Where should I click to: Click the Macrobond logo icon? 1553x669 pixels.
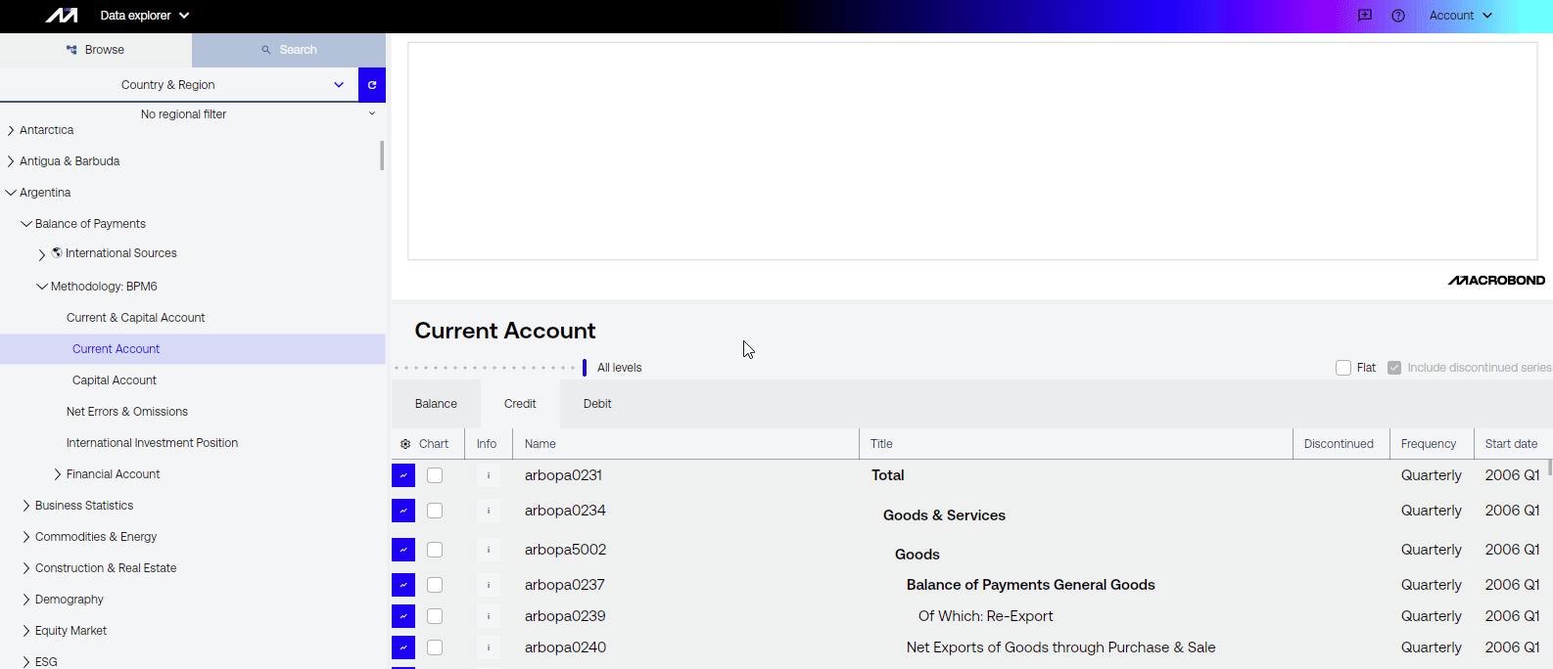pos(62,16)
